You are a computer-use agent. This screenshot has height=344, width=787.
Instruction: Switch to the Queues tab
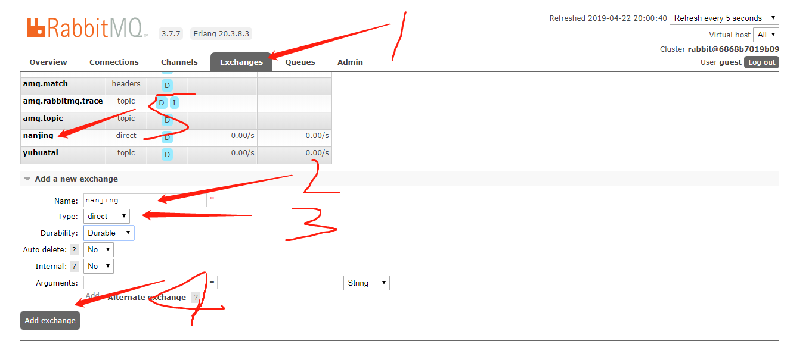click(x=300, y=62)
